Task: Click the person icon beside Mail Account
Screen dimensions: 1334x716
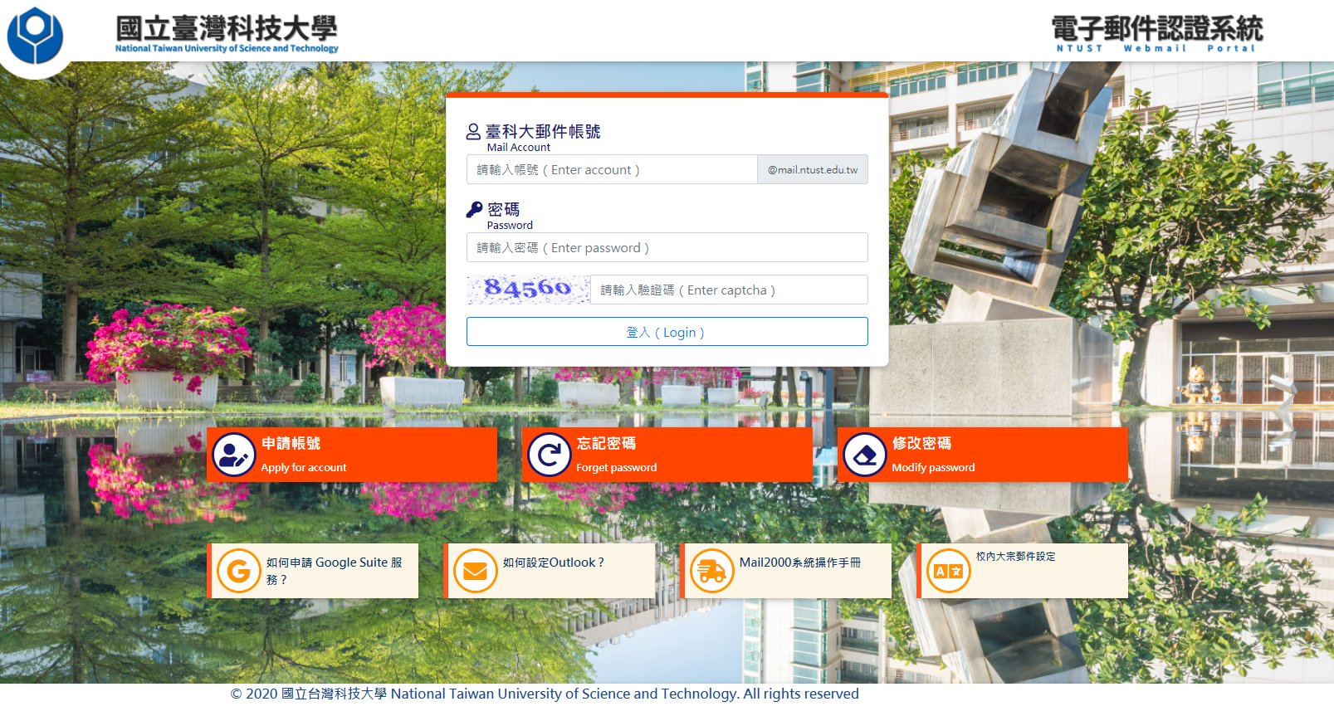Action: (x=473, y=131)
